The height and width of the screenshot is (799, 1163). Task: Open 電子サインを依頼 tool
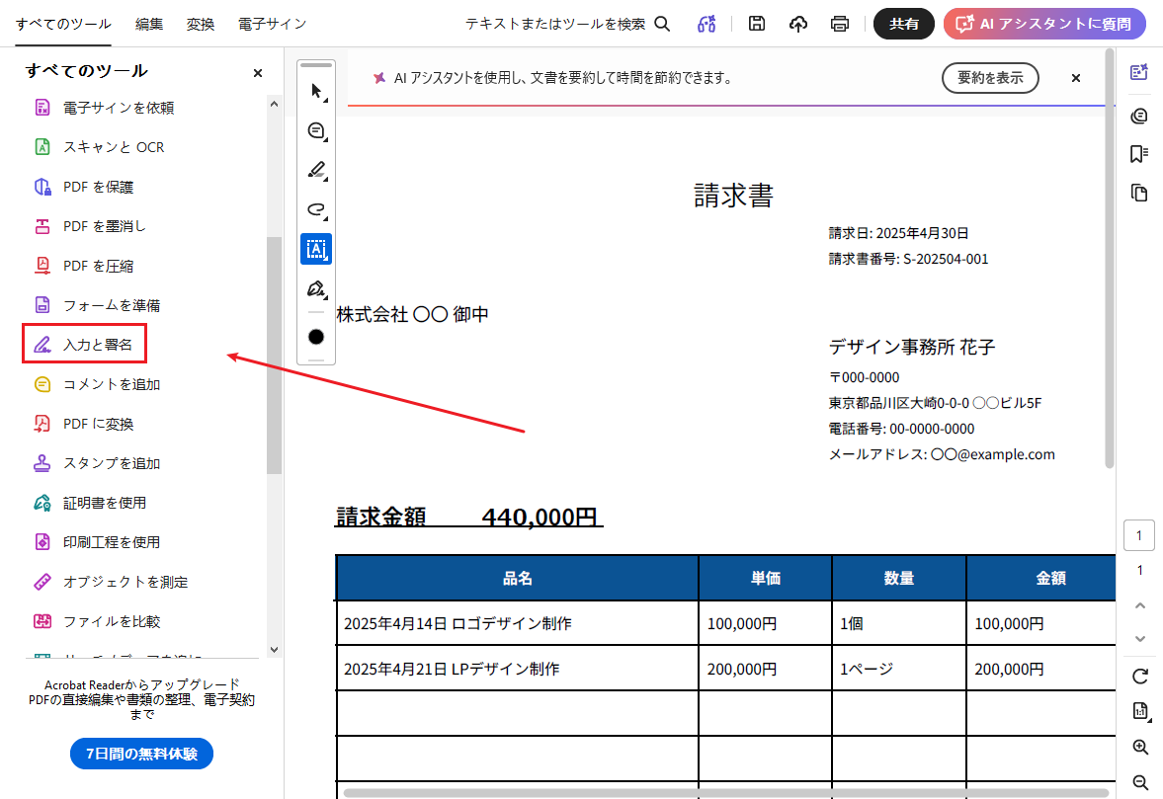(x=104, y=109)
